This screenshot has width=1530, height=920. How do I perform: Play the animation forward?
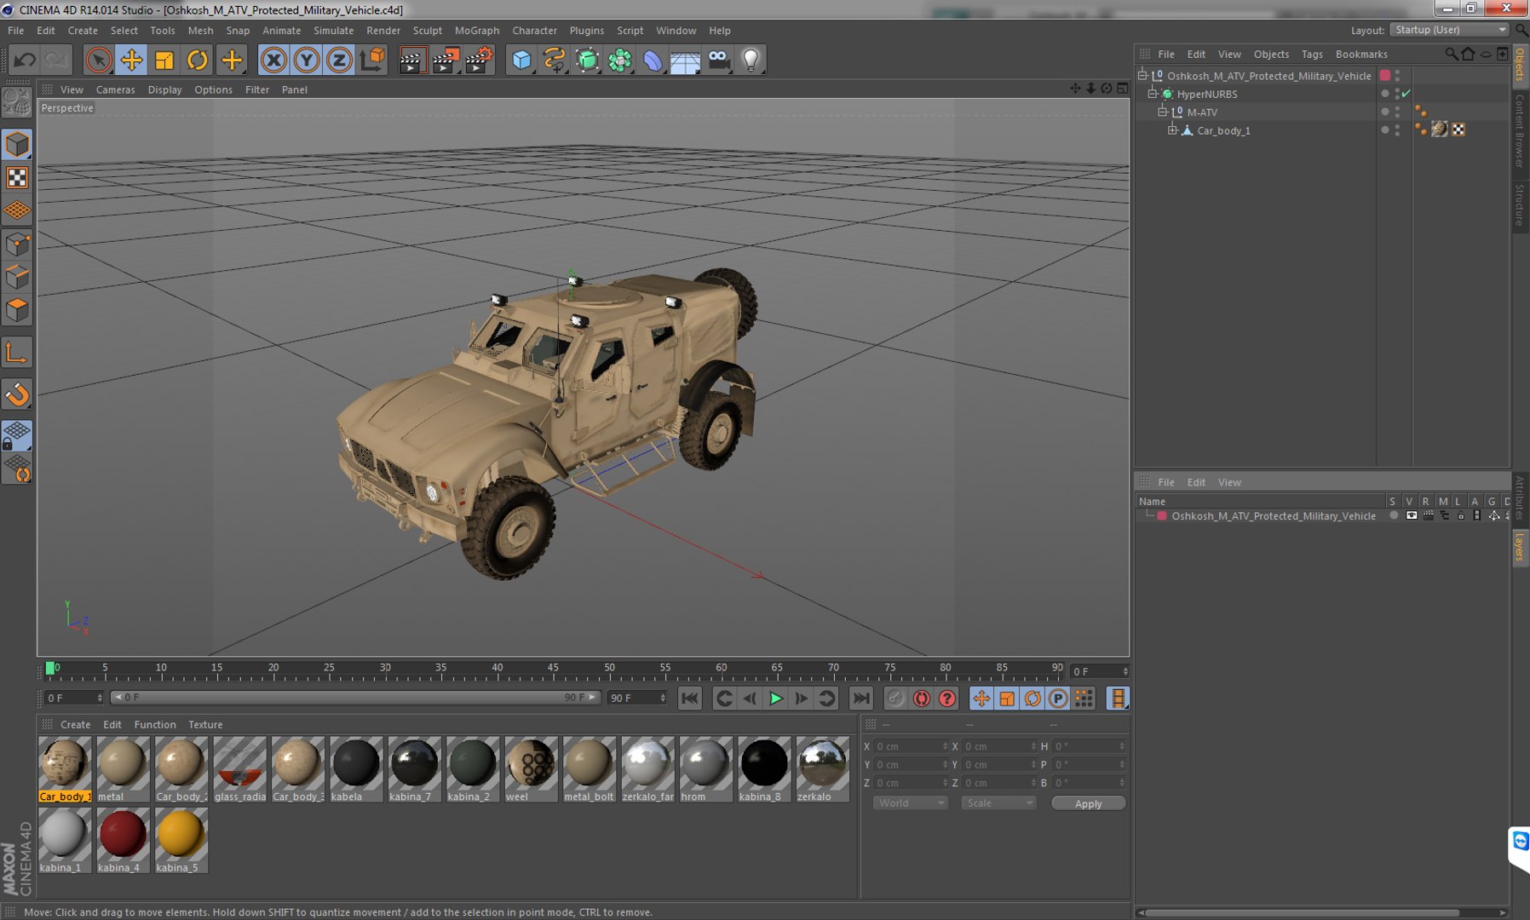click(x=775, y=699)
